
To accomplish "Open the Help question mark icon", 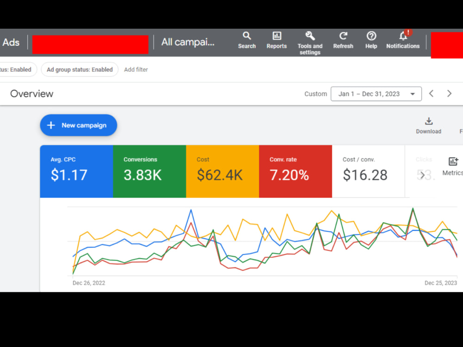I will tap(371, 40).
